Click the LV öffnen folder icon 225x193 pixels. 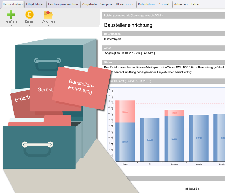click(x=48, y=15)
